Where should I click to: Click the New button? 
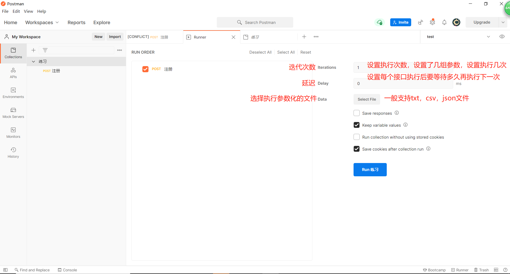coord(99,37)
